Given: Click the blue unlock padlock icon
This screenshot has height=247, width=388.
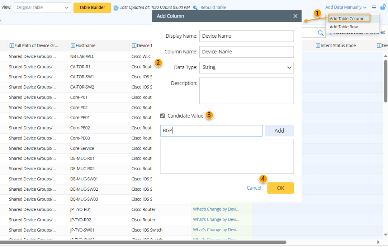Looking at the screenshot, I should (x=383, y=7).
